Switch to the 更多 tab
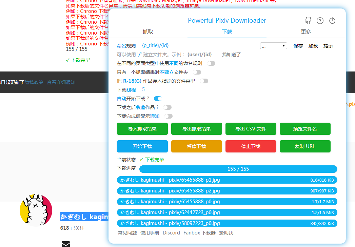Image resolution: width=355 pixels, height=247 pixels. [307, 31]
